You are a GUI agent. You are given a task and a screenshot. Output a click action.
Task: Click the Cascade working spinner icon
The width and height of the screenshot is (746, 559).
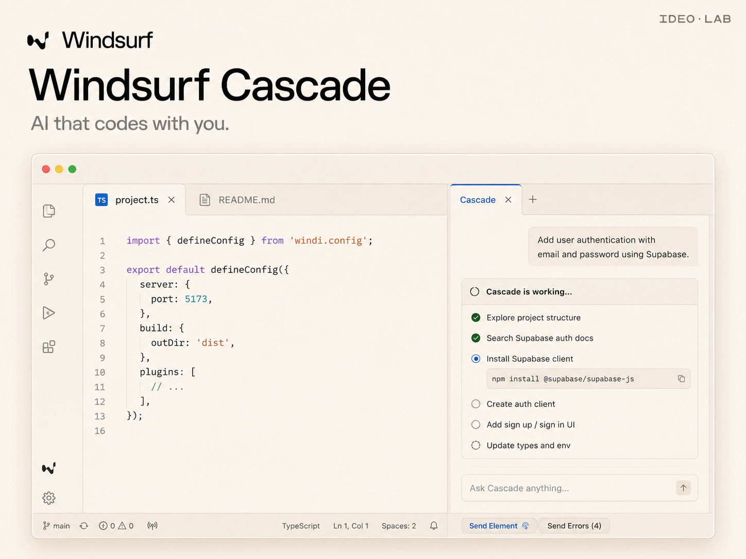[475, 292]
